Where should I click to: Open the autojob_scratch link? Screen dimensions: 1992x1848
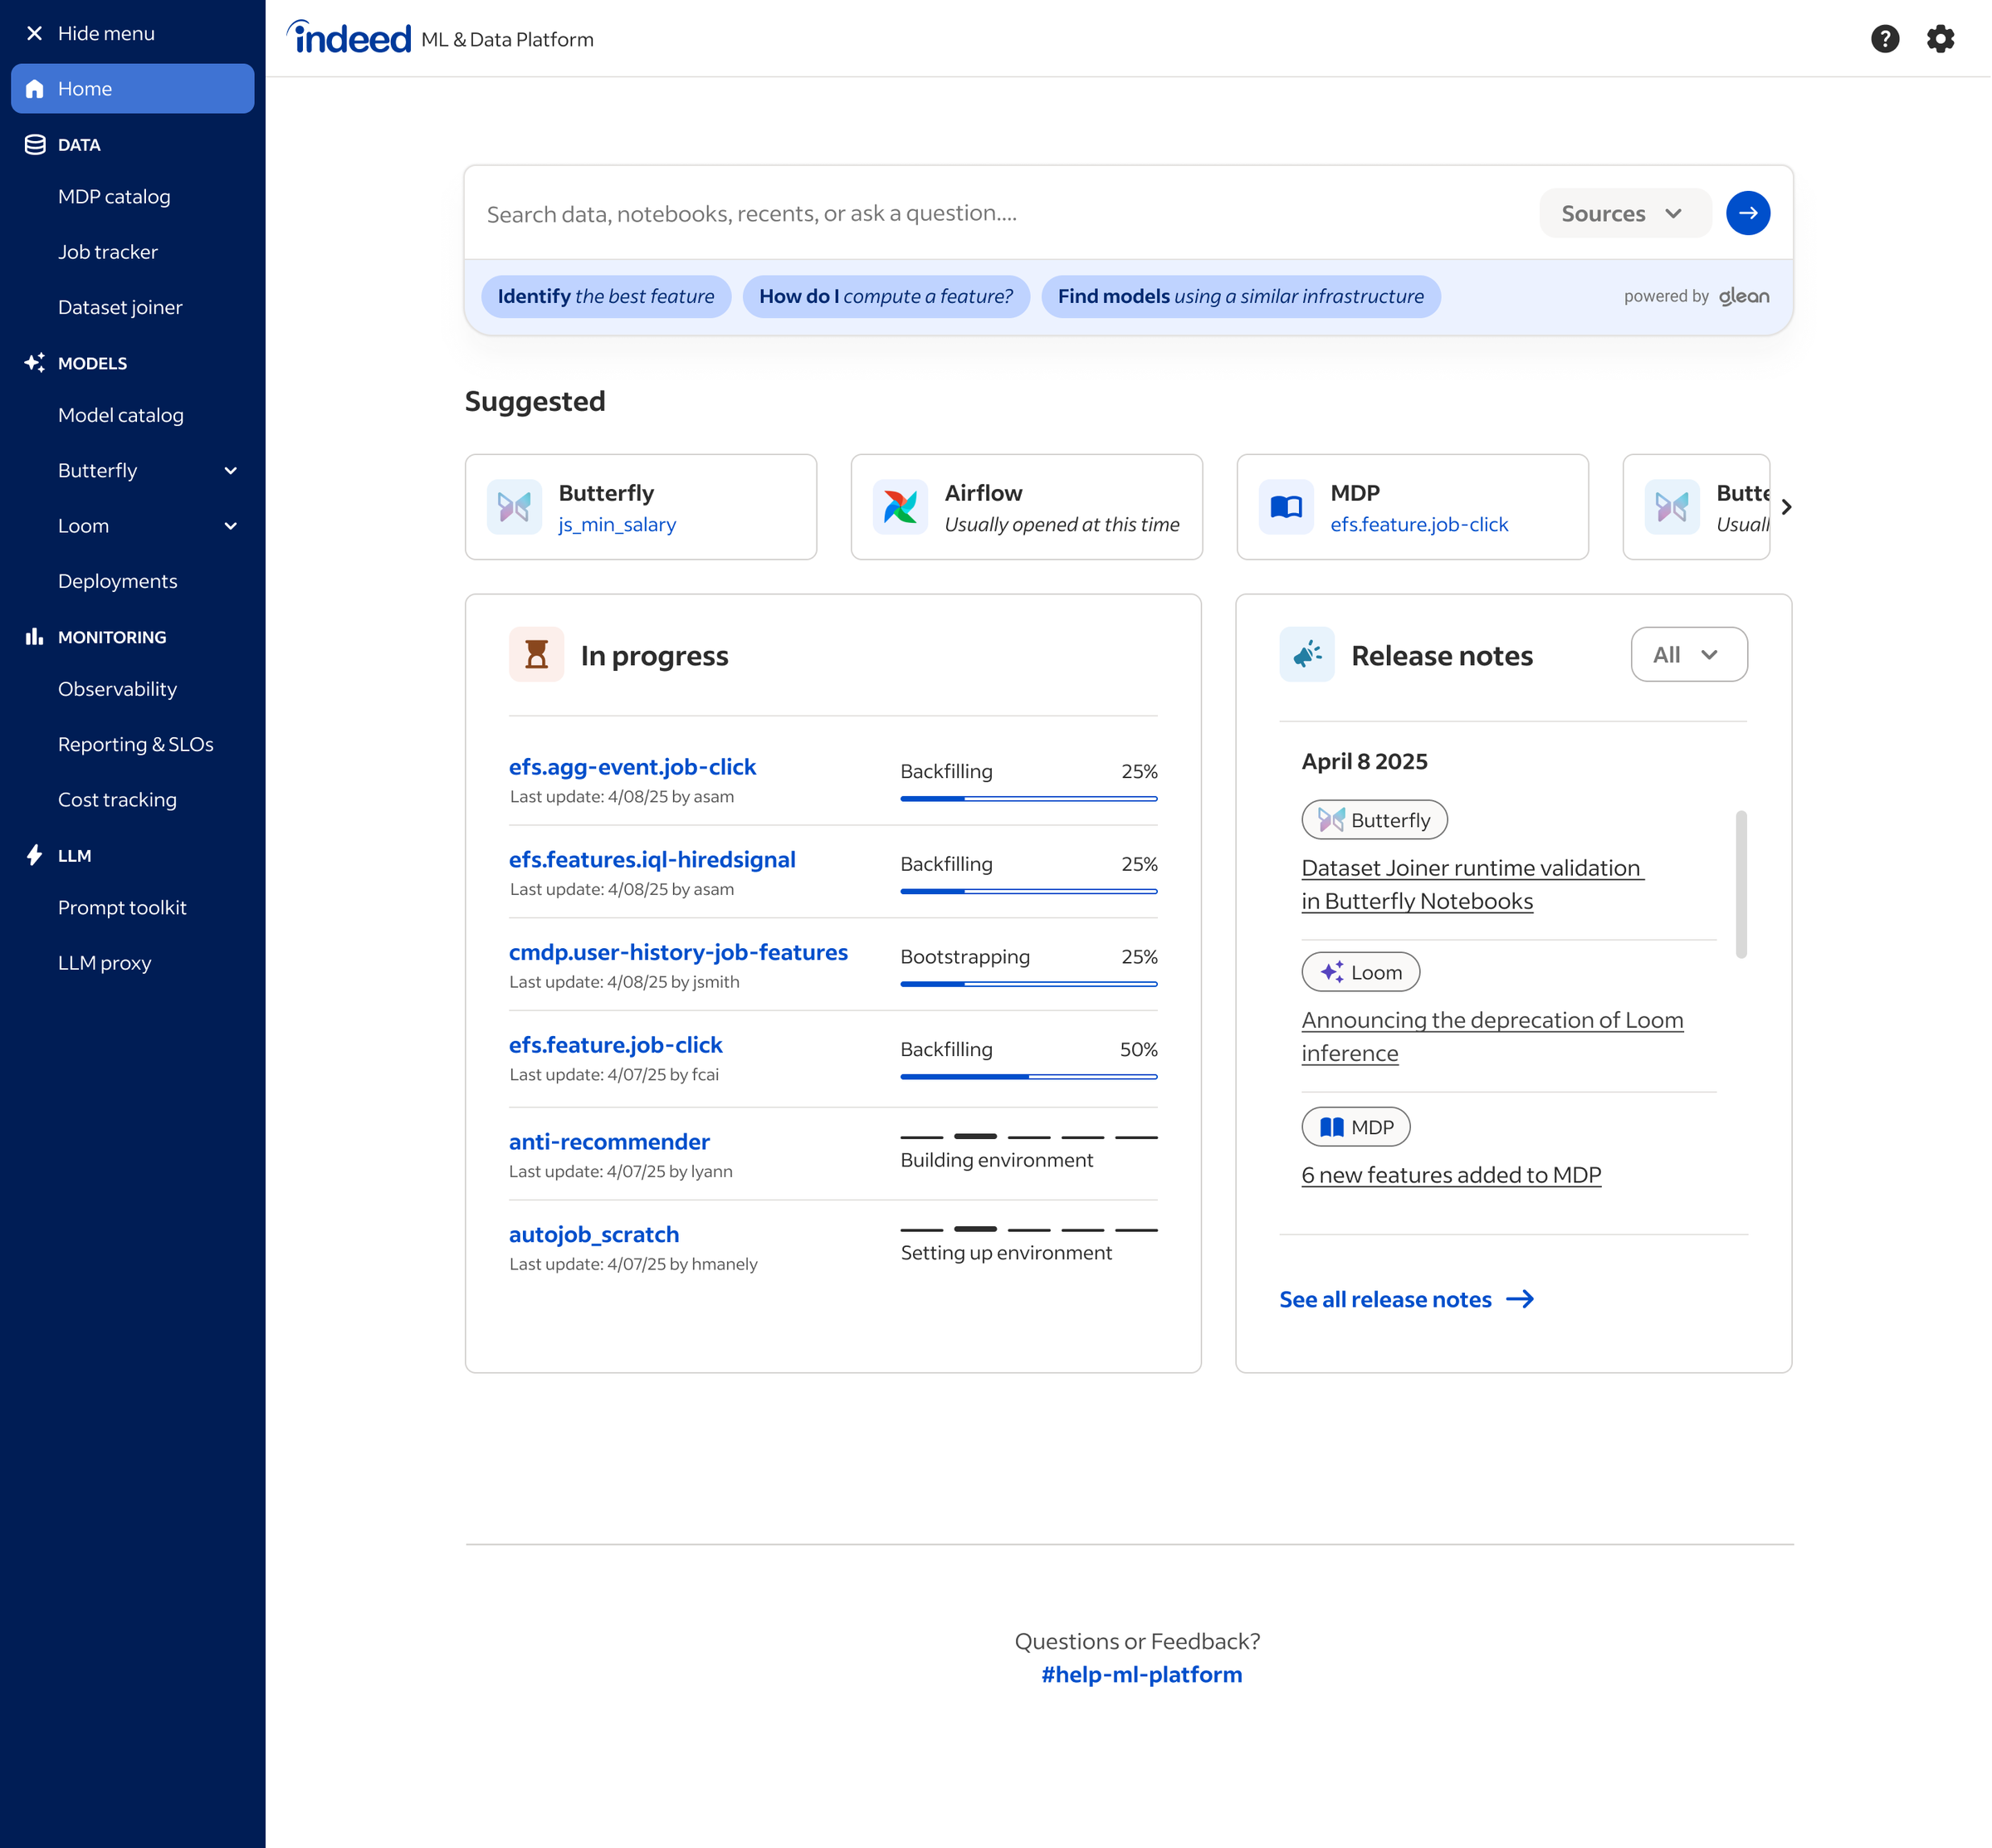[x=594, y=1235]
